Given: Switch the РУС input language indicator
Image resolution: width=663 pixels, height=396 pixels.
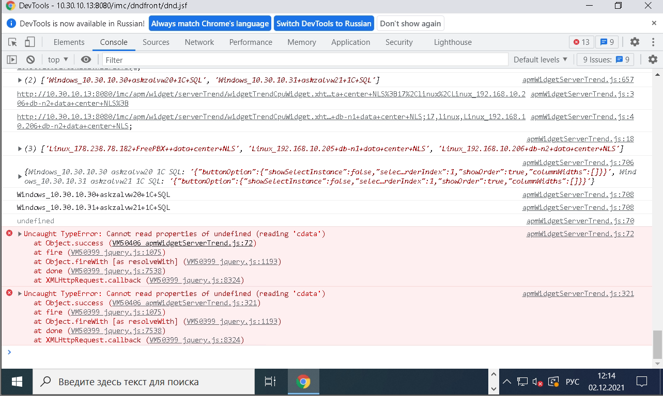Looking at the screenshot, I should tap(573, 382).
